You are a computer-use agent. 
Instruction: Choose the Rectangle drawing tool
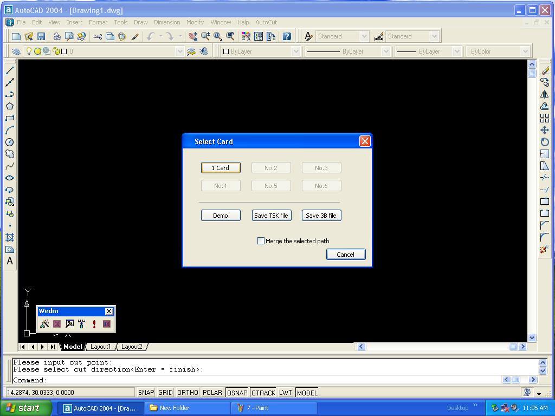(10, 118)
